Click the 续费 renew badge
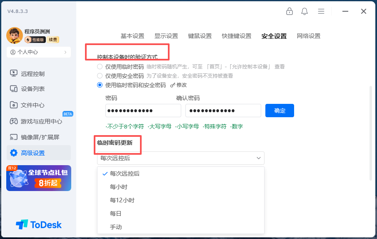This screenshot has width=377, height=239. 53,40
